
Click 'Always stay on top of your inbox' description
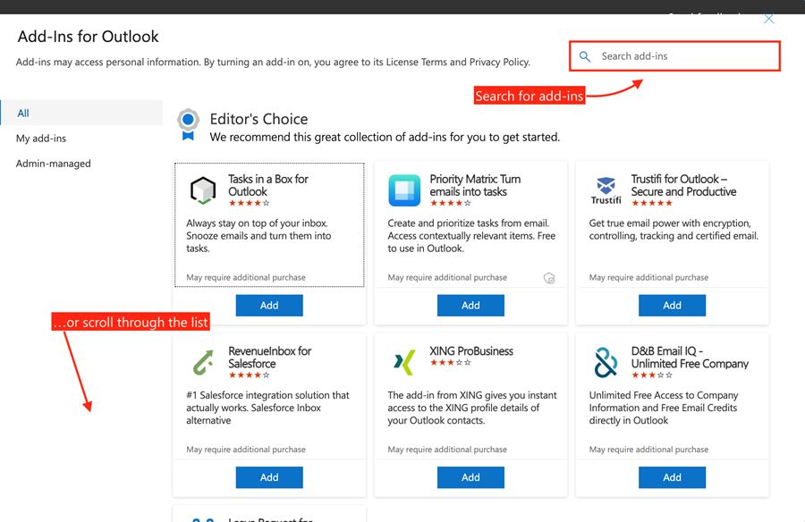[x=258, y=236]
